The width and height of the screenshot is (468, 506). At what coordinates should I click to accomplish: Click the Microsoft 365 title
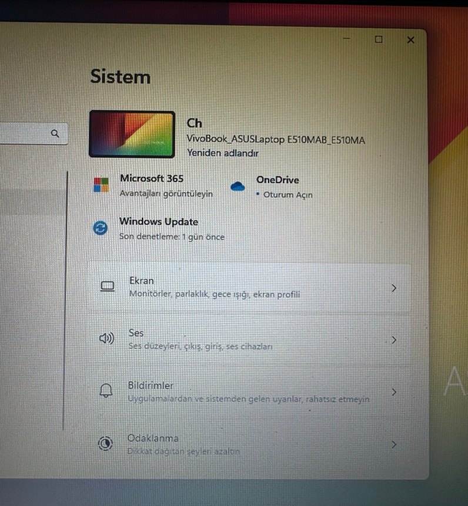[x=152, y=178]
